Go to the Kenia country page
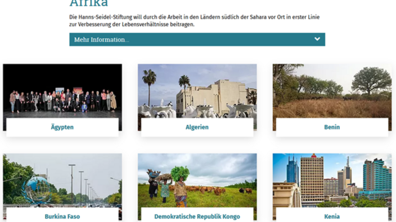Screen dimensions: 396x222 (332, 216)
